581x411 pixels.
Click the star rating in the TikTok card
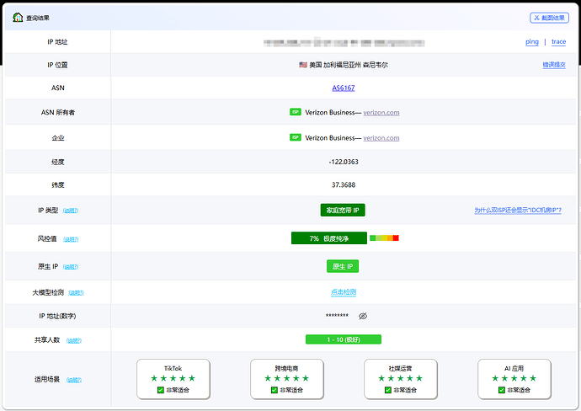tap(173, 378)
